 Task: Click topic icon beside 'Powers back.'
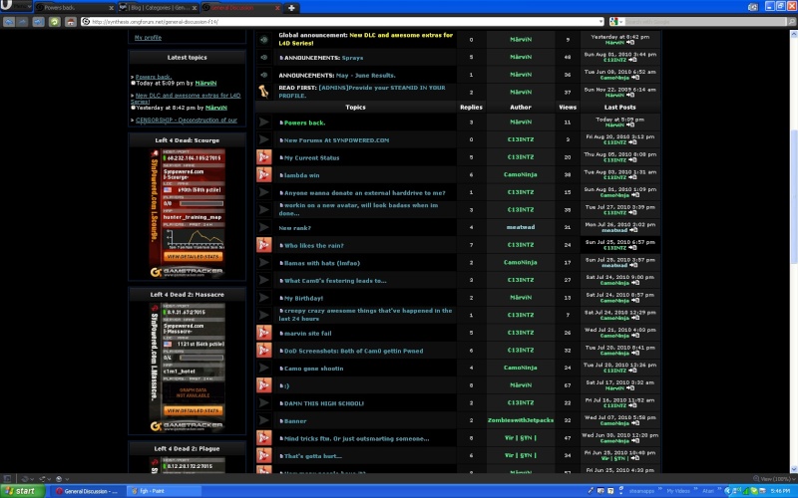click(x=263, y=122)
